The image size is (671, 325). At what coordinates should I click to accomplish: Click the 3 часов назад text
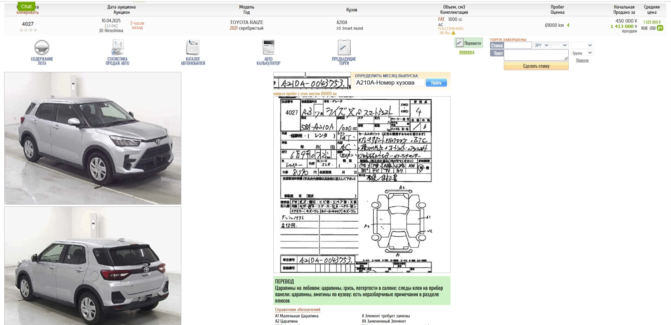pos(137,25)
